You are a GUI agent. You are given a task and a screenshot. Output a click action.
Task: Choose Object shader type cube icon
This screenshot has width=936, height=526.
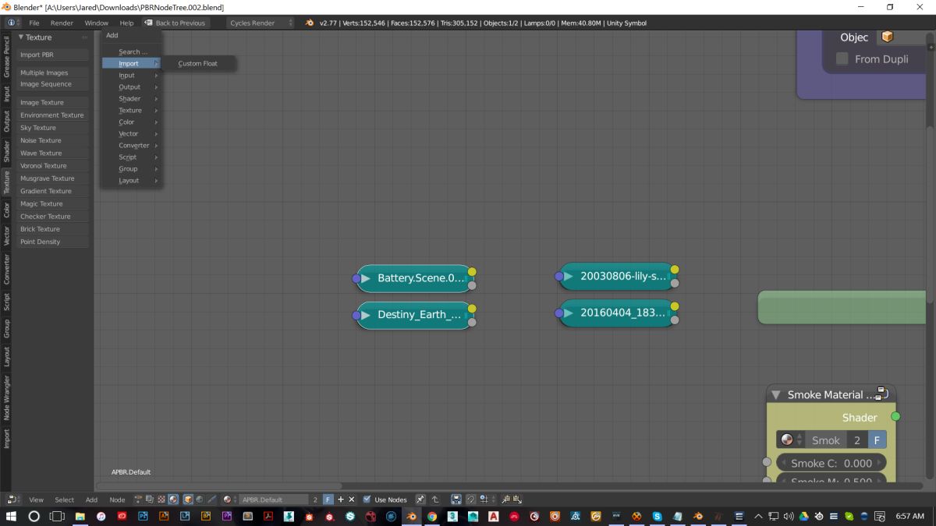[188, 500]
